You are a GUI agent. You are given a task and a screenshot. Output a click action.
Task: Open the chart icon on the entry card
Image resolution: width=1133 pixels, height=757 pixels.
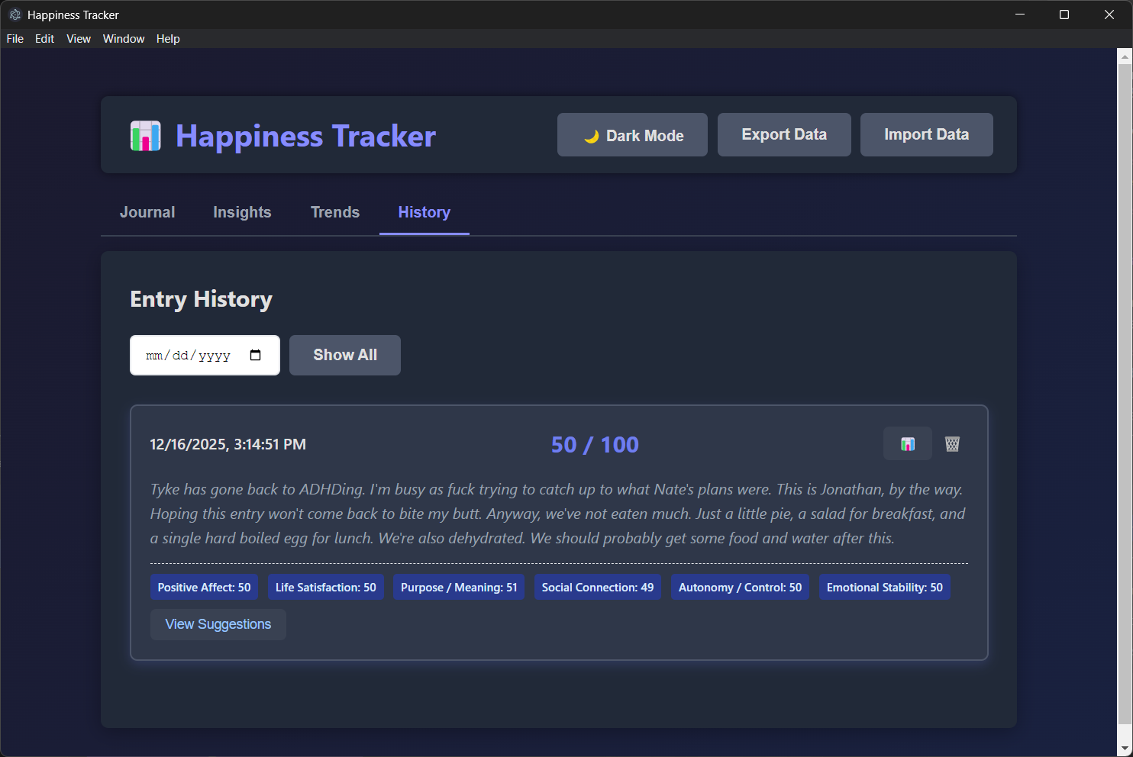click(908, 443)
